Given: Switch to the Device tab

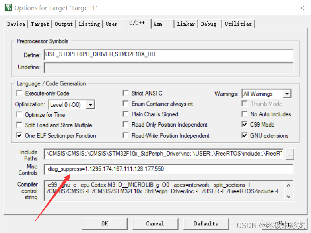Looking at the screenshot, I should (16, 24).
